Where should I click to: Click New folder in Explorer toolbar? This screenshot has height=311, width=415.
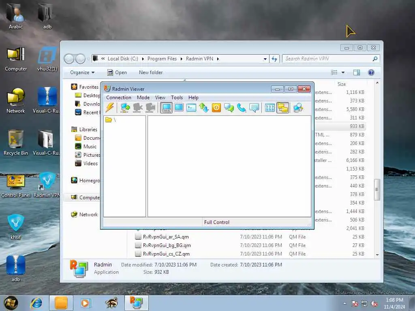click(151, 72)
